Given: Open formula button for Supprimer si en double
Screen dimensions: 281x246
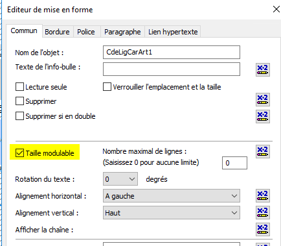Looking at the screenshot, I should point(263,116).
